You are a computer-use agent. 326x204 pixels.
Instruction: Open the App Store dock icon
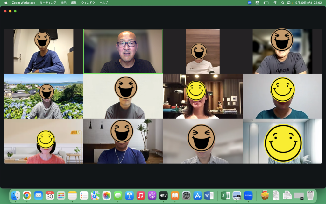197,195
